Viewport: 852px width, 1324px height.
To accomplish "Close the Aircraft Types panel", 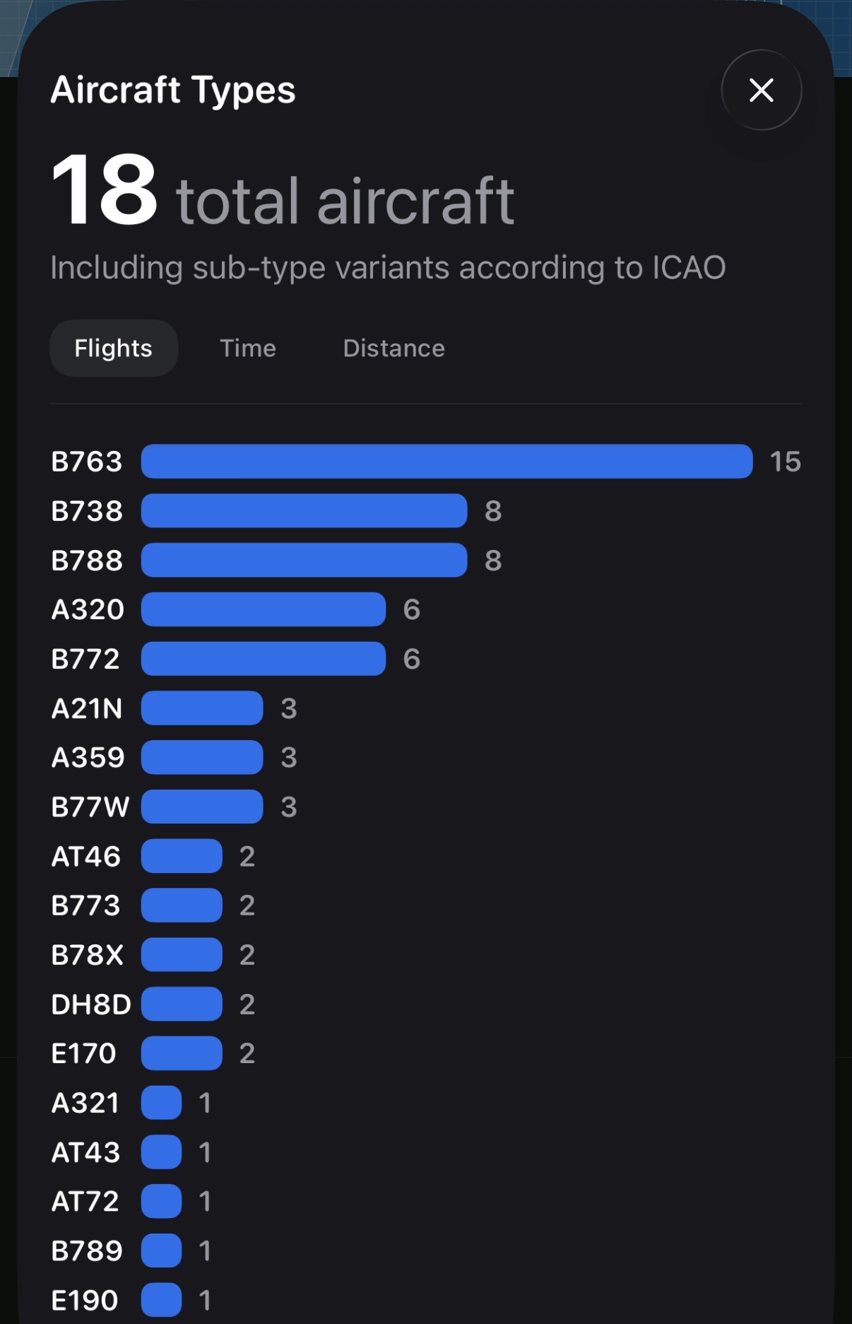I will [761, 90].
